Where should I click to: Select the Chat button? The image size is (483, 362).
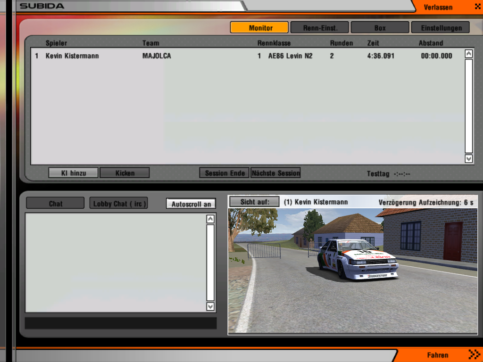click(x=55, y=204)
